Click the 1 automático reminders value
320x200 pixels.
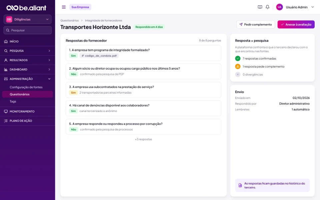(300, 109)
